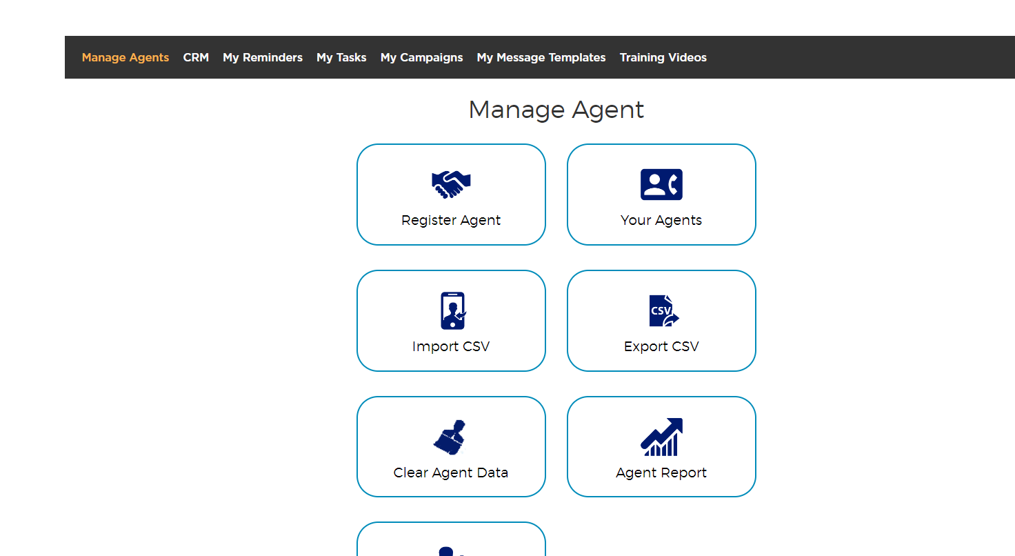Click the Register Agent label

tap(451, 220)
